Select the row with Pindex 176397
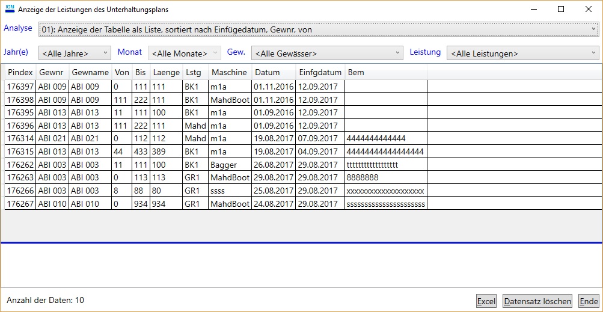The image size is (603, 312). click(20, 87)
